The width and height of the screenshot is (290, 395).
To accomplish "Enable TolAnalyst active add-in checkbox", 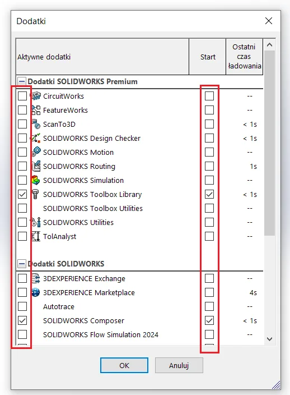I will tap(22, 237).
